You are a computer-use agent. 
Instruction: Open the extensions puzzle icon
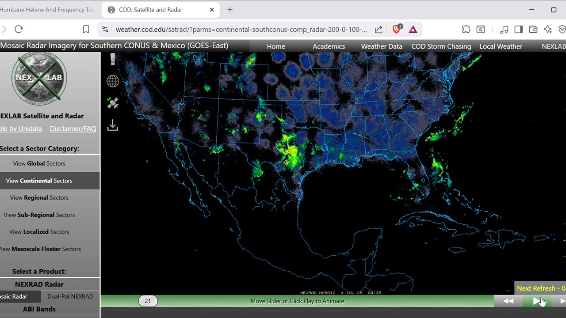pyautogui.click(x=466, y=29)
